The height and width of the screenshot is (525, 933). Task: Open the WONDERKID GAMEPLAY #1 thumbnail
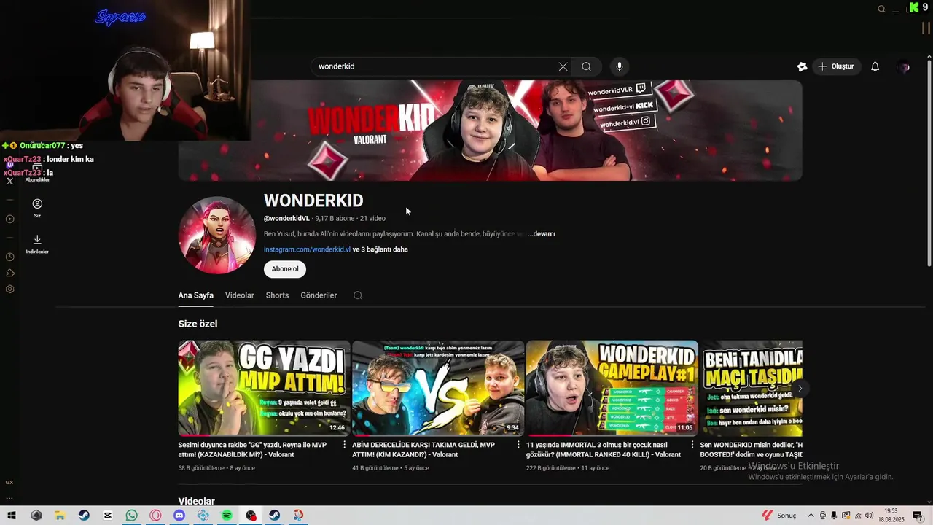click(612, 388)
